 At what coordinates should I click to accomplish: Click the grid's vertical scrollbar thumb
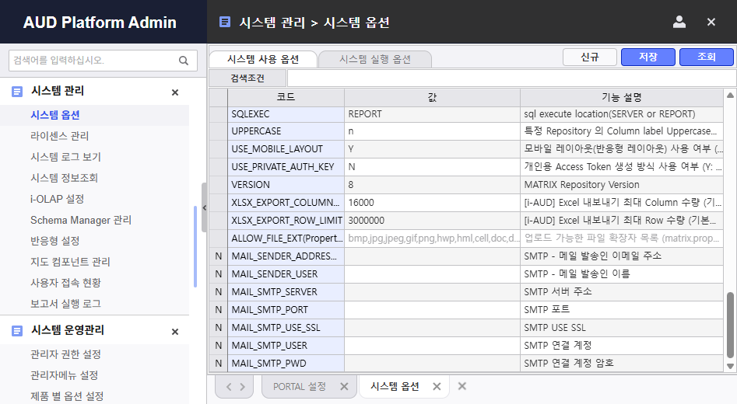pyautogui.click(x=729, y=326)
